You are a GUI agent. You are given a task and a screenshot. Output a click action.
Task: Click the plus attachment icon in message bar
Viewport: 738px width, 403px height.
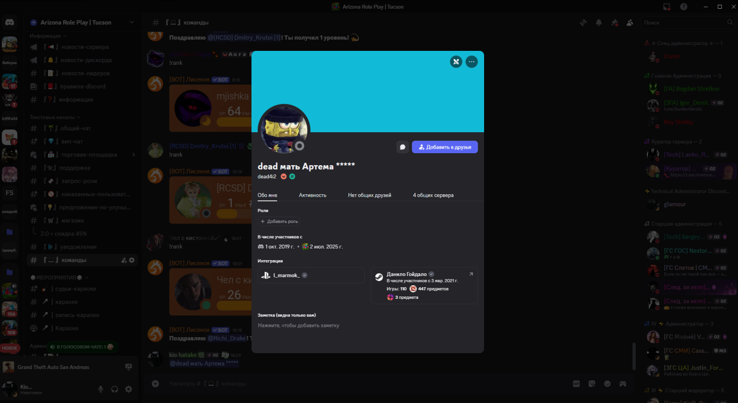point(156,384)
